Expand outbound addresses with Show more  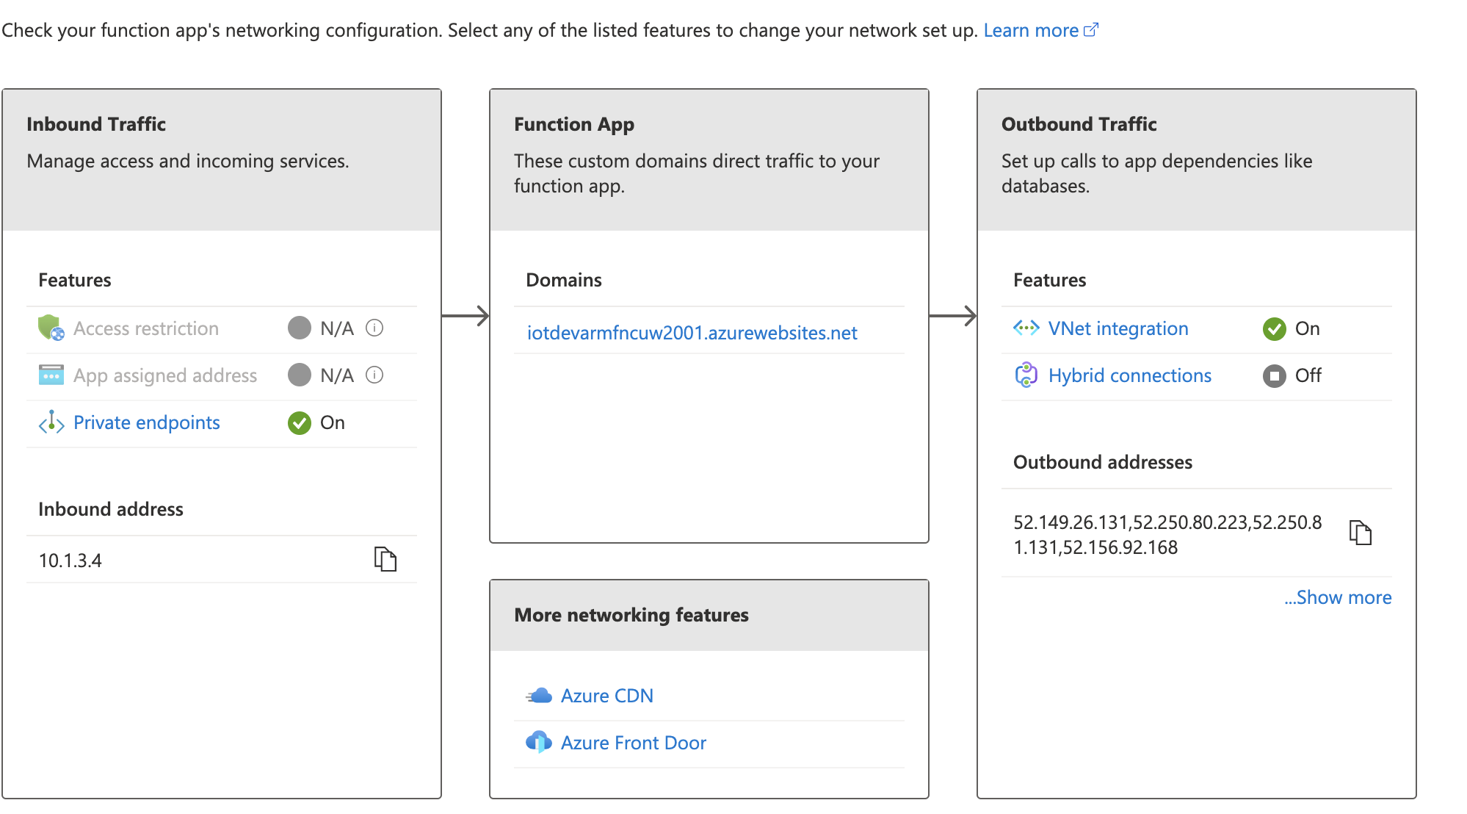pos(1337,597)
